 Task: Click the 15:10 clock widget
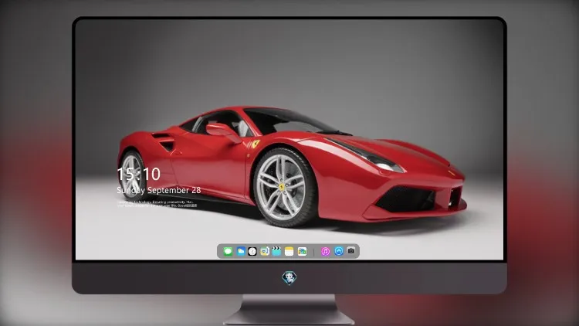(138, 174)
